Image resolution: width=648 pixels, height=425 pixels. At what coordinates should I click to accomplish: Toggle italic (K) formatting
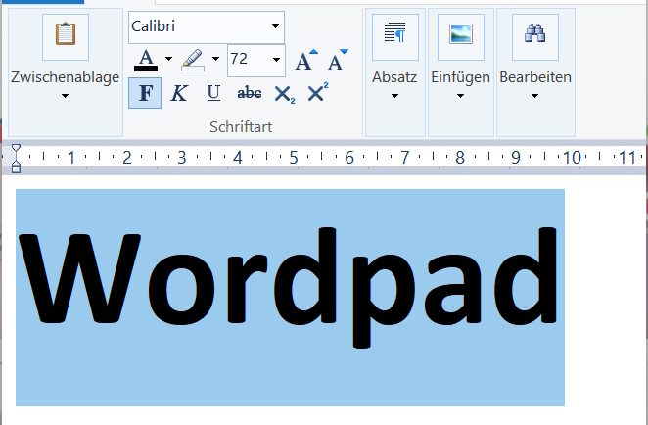click(178, 94)
